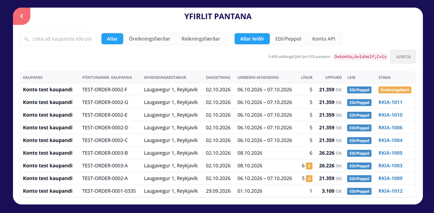Select order number TEST-ORDER-0003-A
This screenshot has height=213, width=434.
coord(105,166)
